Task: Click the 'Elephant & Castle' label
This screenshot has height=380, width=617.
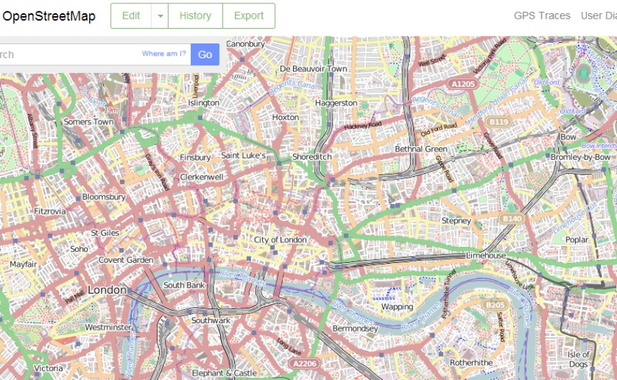Action: 224,373
